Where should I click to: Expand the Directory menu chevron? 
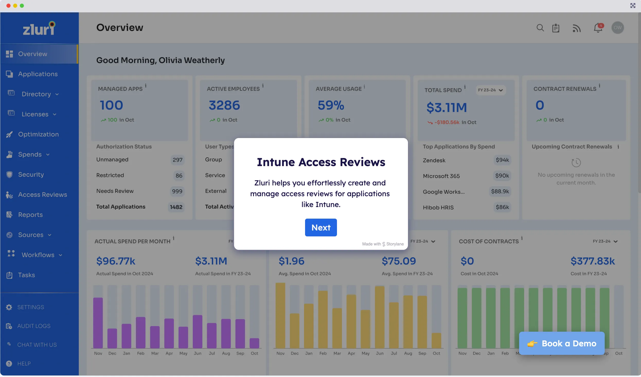click(57, 94)
